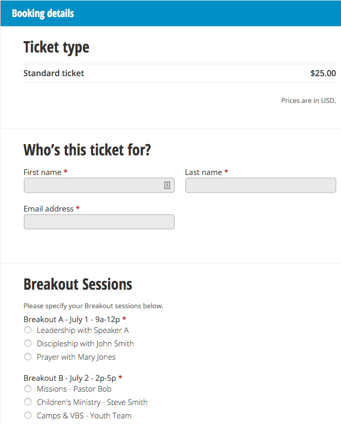This screenshot has width=341, height=424.
Task: Click inside the Last name field
Action: click(260, 185)
